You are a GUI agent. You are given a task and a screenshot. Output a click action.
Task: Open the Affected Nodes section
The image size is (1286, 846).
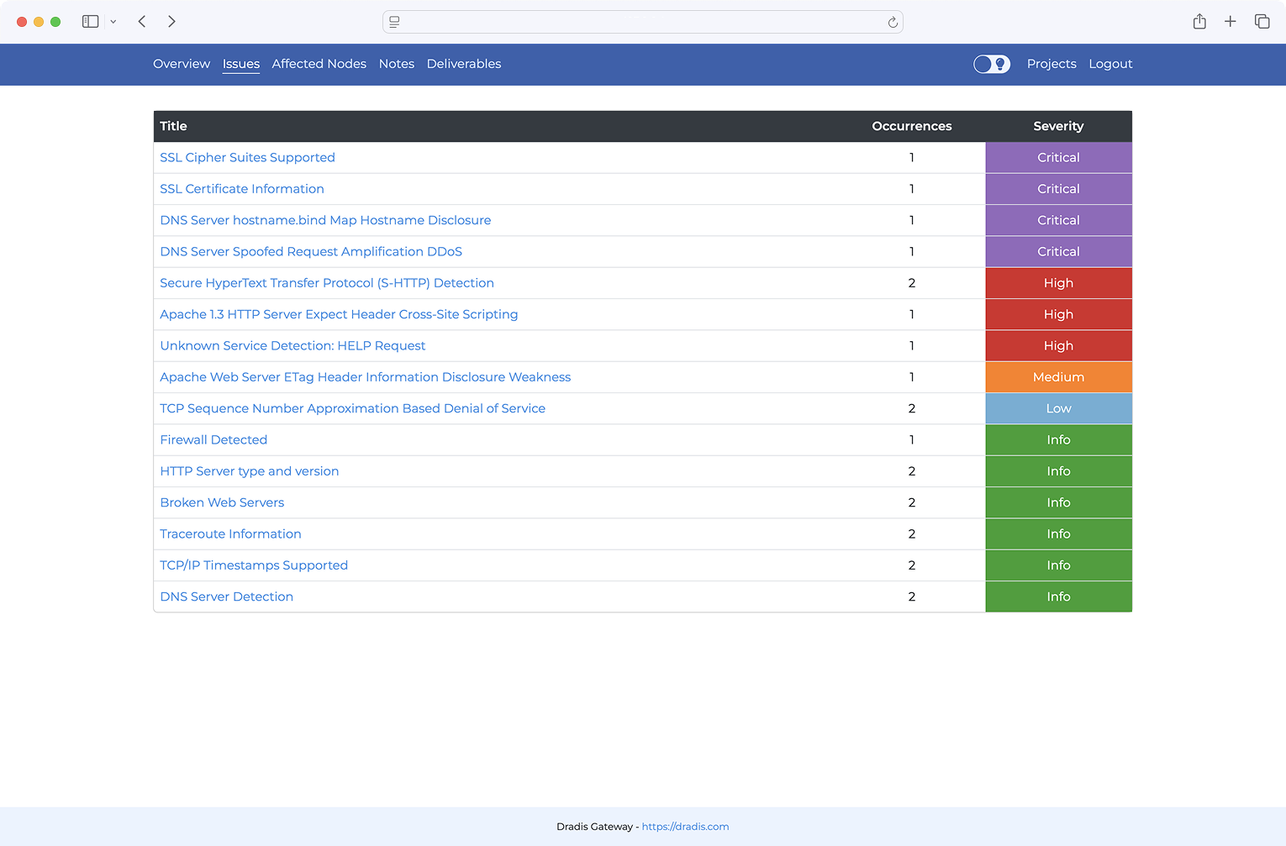[319, 64]
